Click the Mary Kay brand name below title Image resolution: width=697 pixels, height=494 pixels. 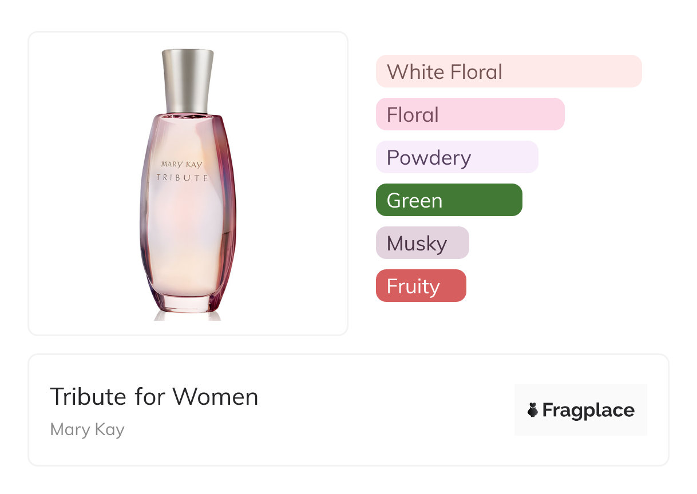[x=87, y=429]
